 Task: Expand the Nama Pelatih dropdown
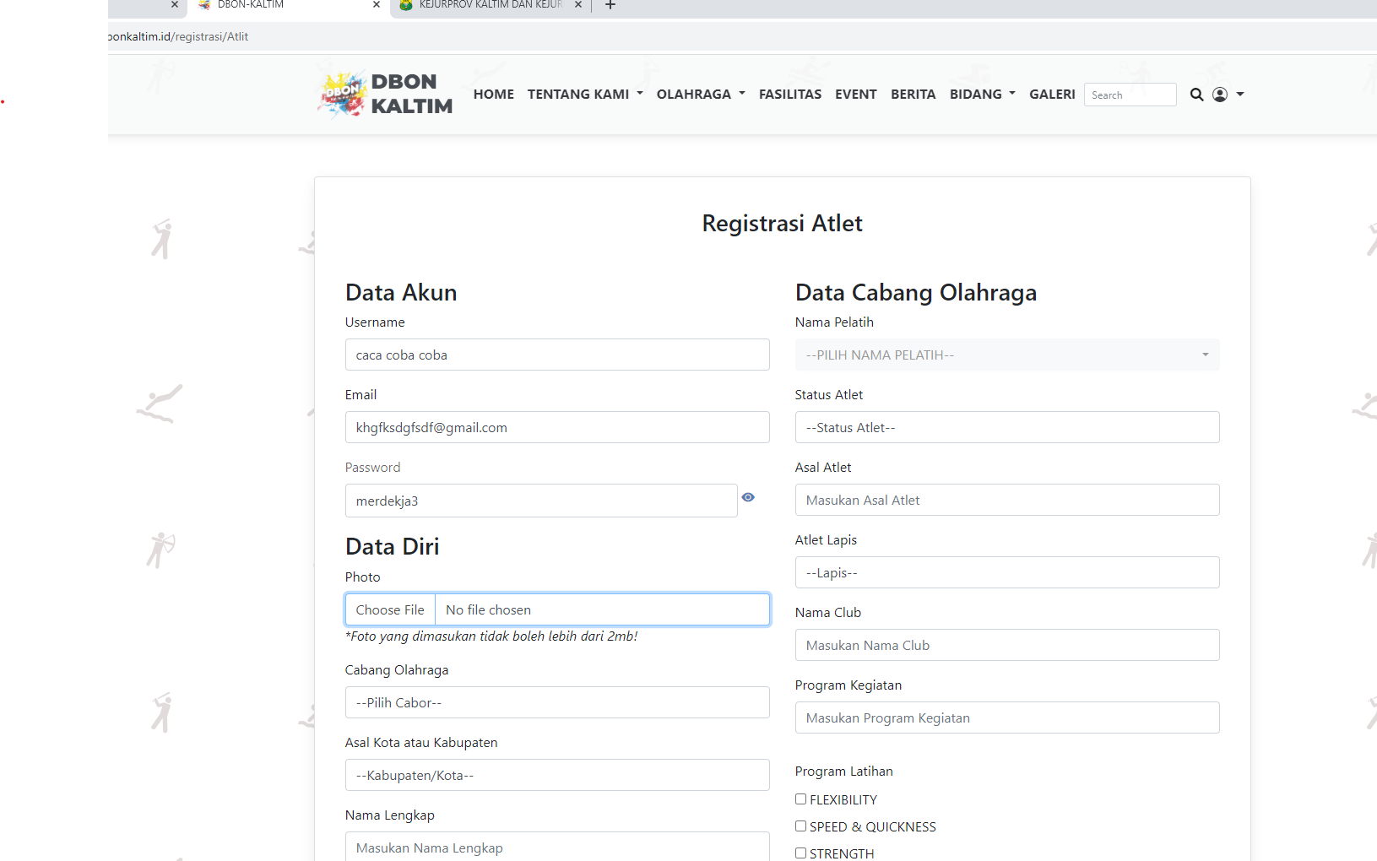1006,355
